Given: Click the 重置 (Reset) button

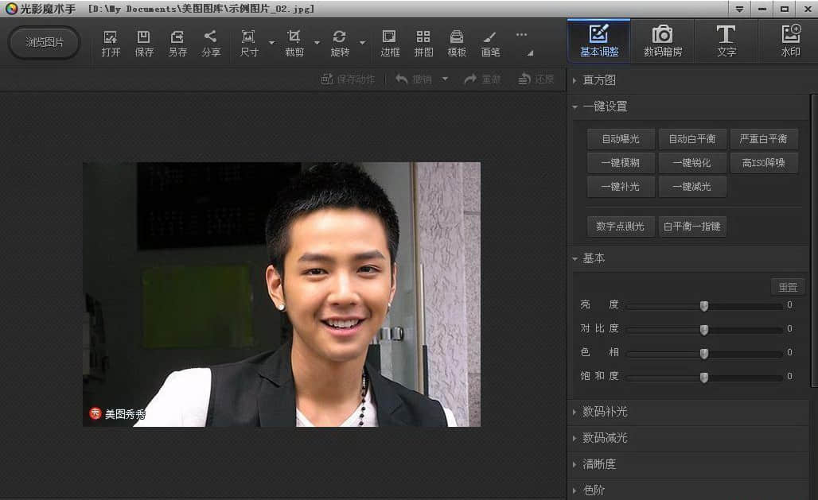Looking at the screenshot, I should click(x=787, y=287).
